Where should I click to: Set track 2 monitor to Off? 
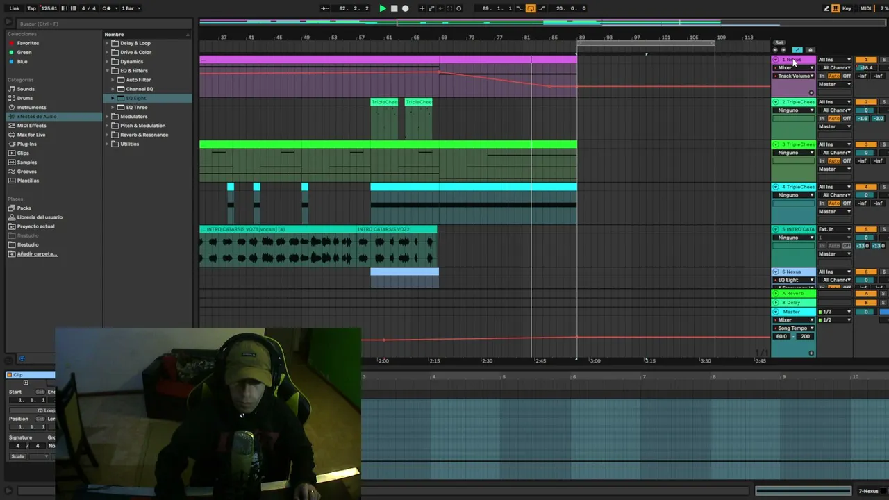pos(847,119)
